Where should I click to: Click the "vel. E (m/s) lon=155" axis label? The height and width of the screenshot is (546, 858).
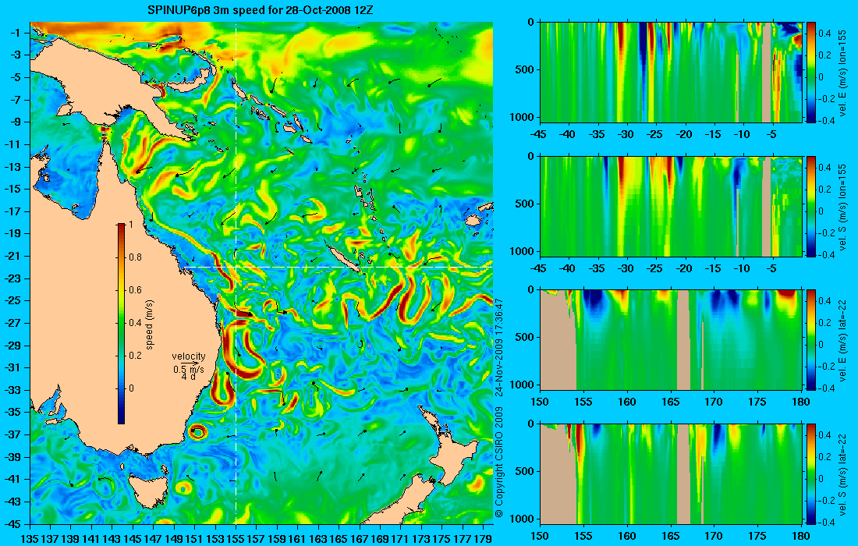click(x=842, y=73)
